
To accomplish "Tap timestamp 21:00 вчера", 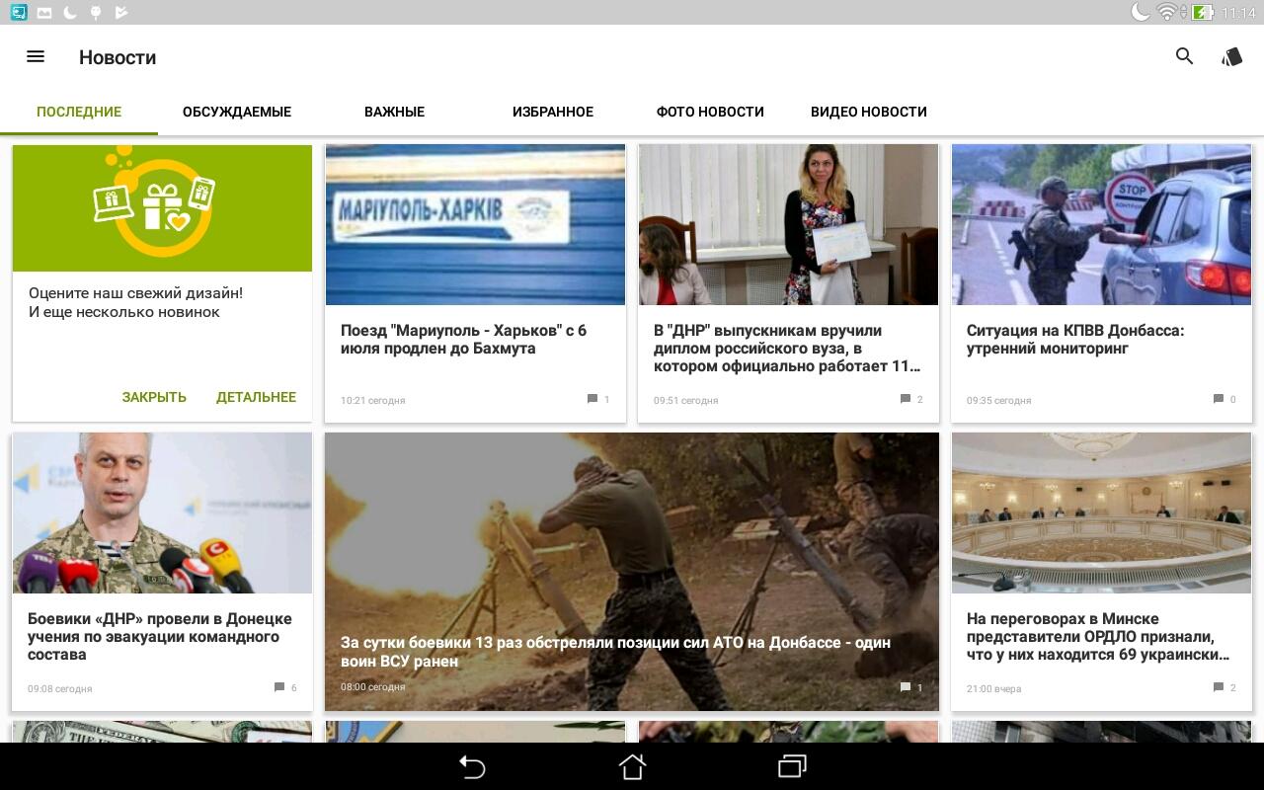I will click(994, 688).
